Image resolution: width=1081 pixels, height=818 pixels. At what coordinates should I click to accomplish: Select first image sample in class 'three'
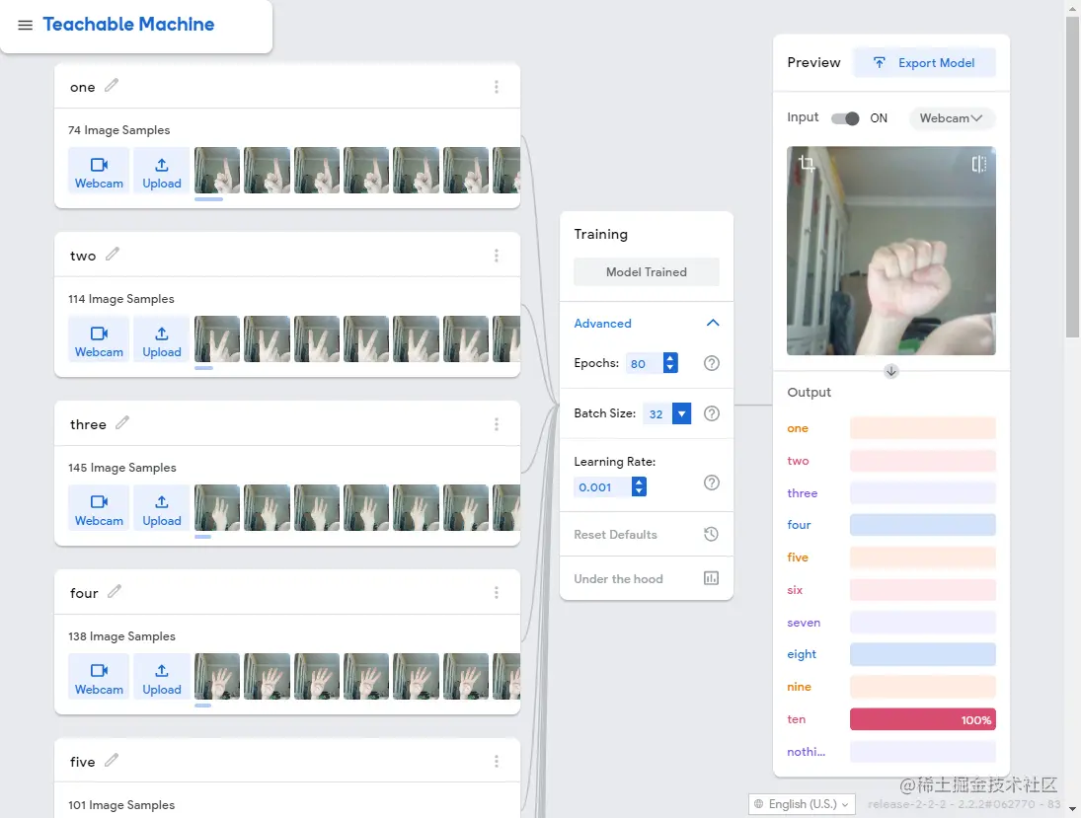[x=217, y=508]
